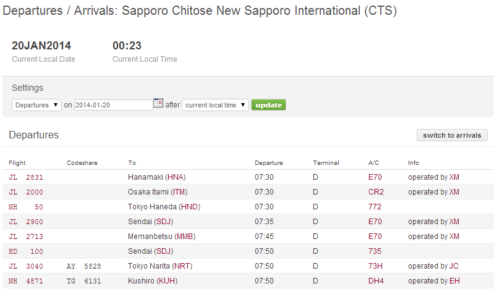Image resolution: width=497 pixels, height=289 pixels.
Task: Open flight JL 2831 link
Action: pos(26,177)
